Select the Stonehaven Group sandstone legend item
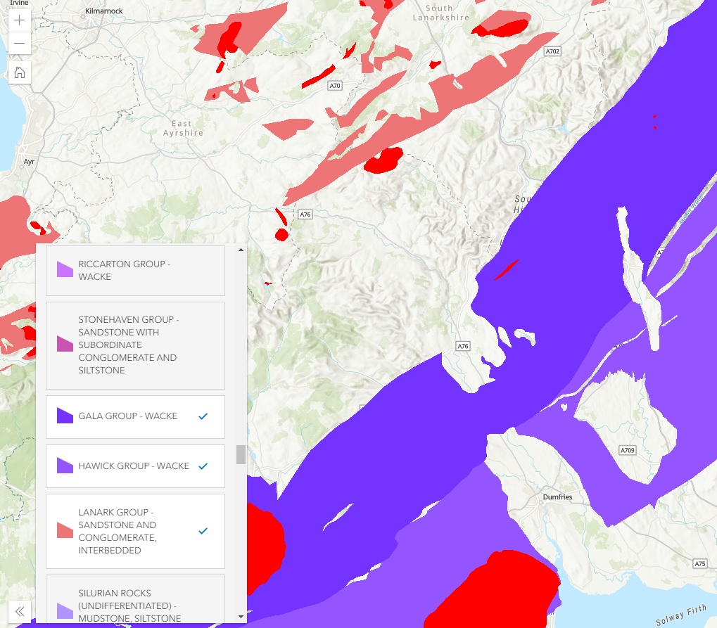Viewport: 717px width, 628px height. coord(135,345)
